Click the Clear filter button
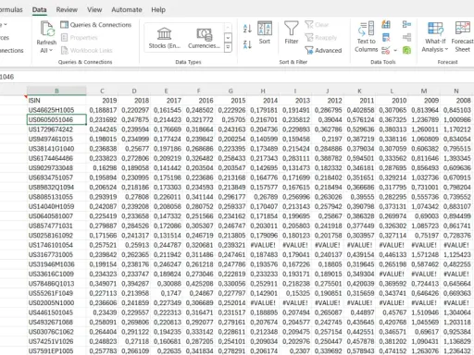The height and width of the screenshot is (355, 474). [317, 25]
